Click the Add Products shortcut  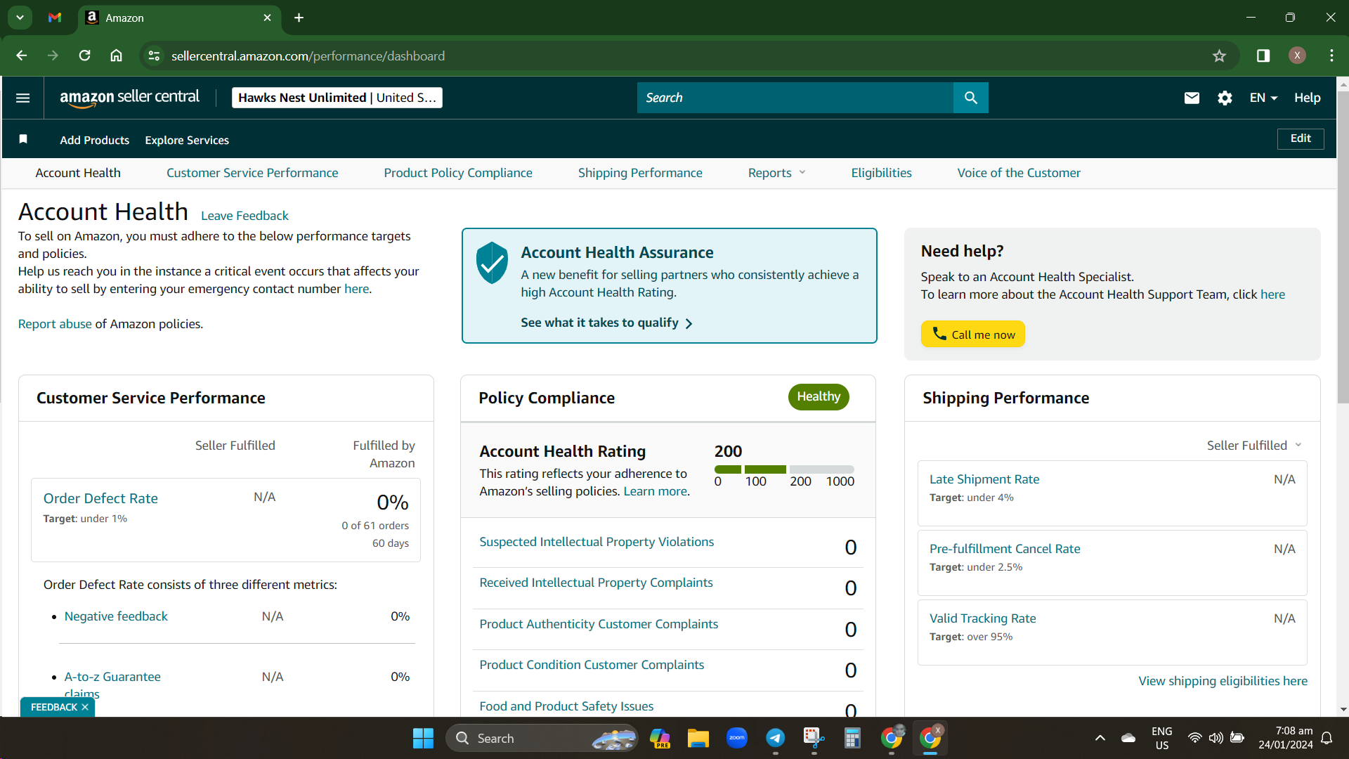click(x=95, y=140)
